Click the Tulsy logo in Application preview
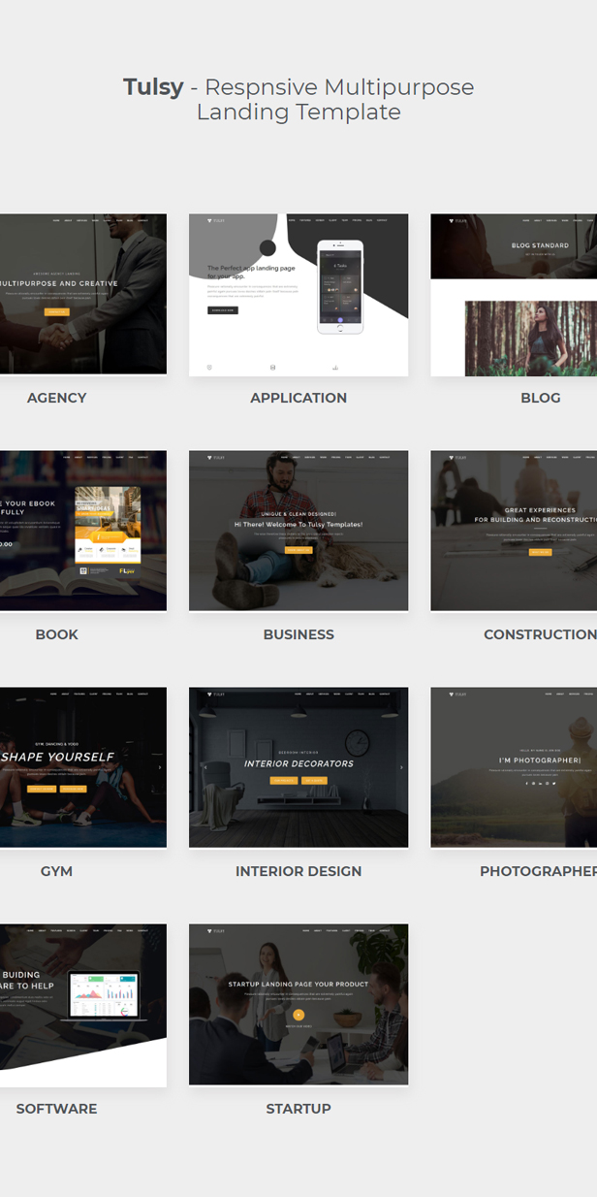The height and width of the screenshot is (1197, 597). [215, 221]
